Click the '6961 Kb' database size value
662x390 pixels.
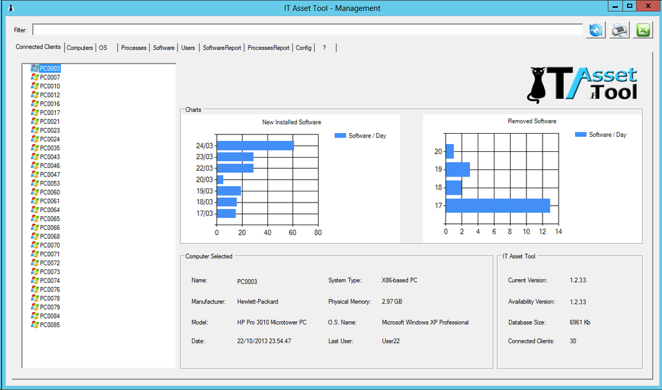[x=580, y=323]
